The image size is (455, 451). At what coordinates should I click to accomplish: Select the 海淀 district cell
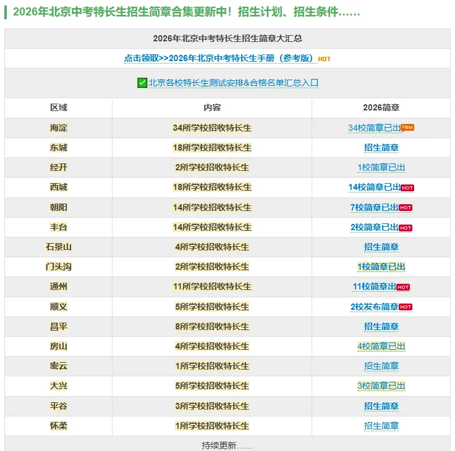(x=58, y=128)
